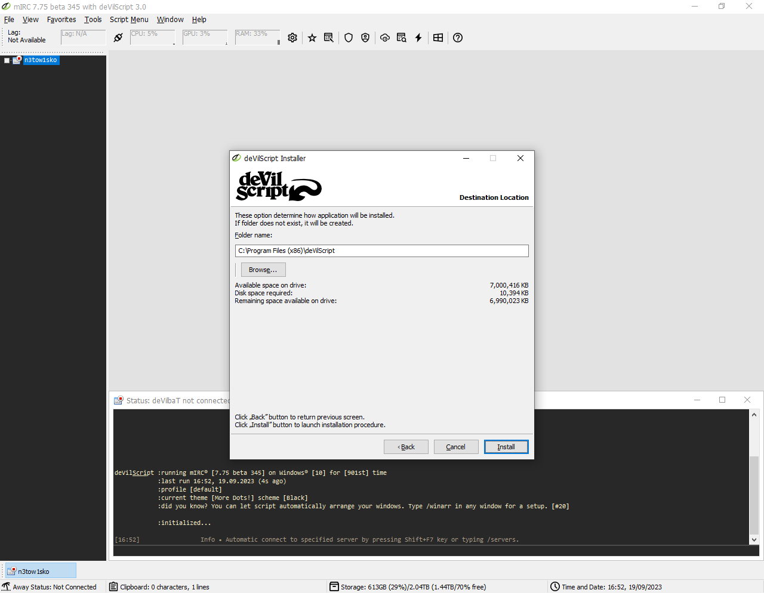
Task: Open the Favorites menu
Action: (x=61, y=19)
